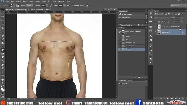The image size is (187, 105).
Task: Toggle Quick Mask mode icon
Action: 3,94
